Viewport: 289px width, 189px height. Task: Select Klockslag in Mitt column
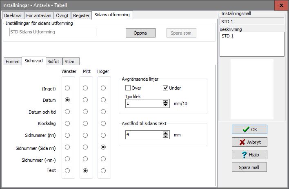pyautogui.click(x=85, y=123)
